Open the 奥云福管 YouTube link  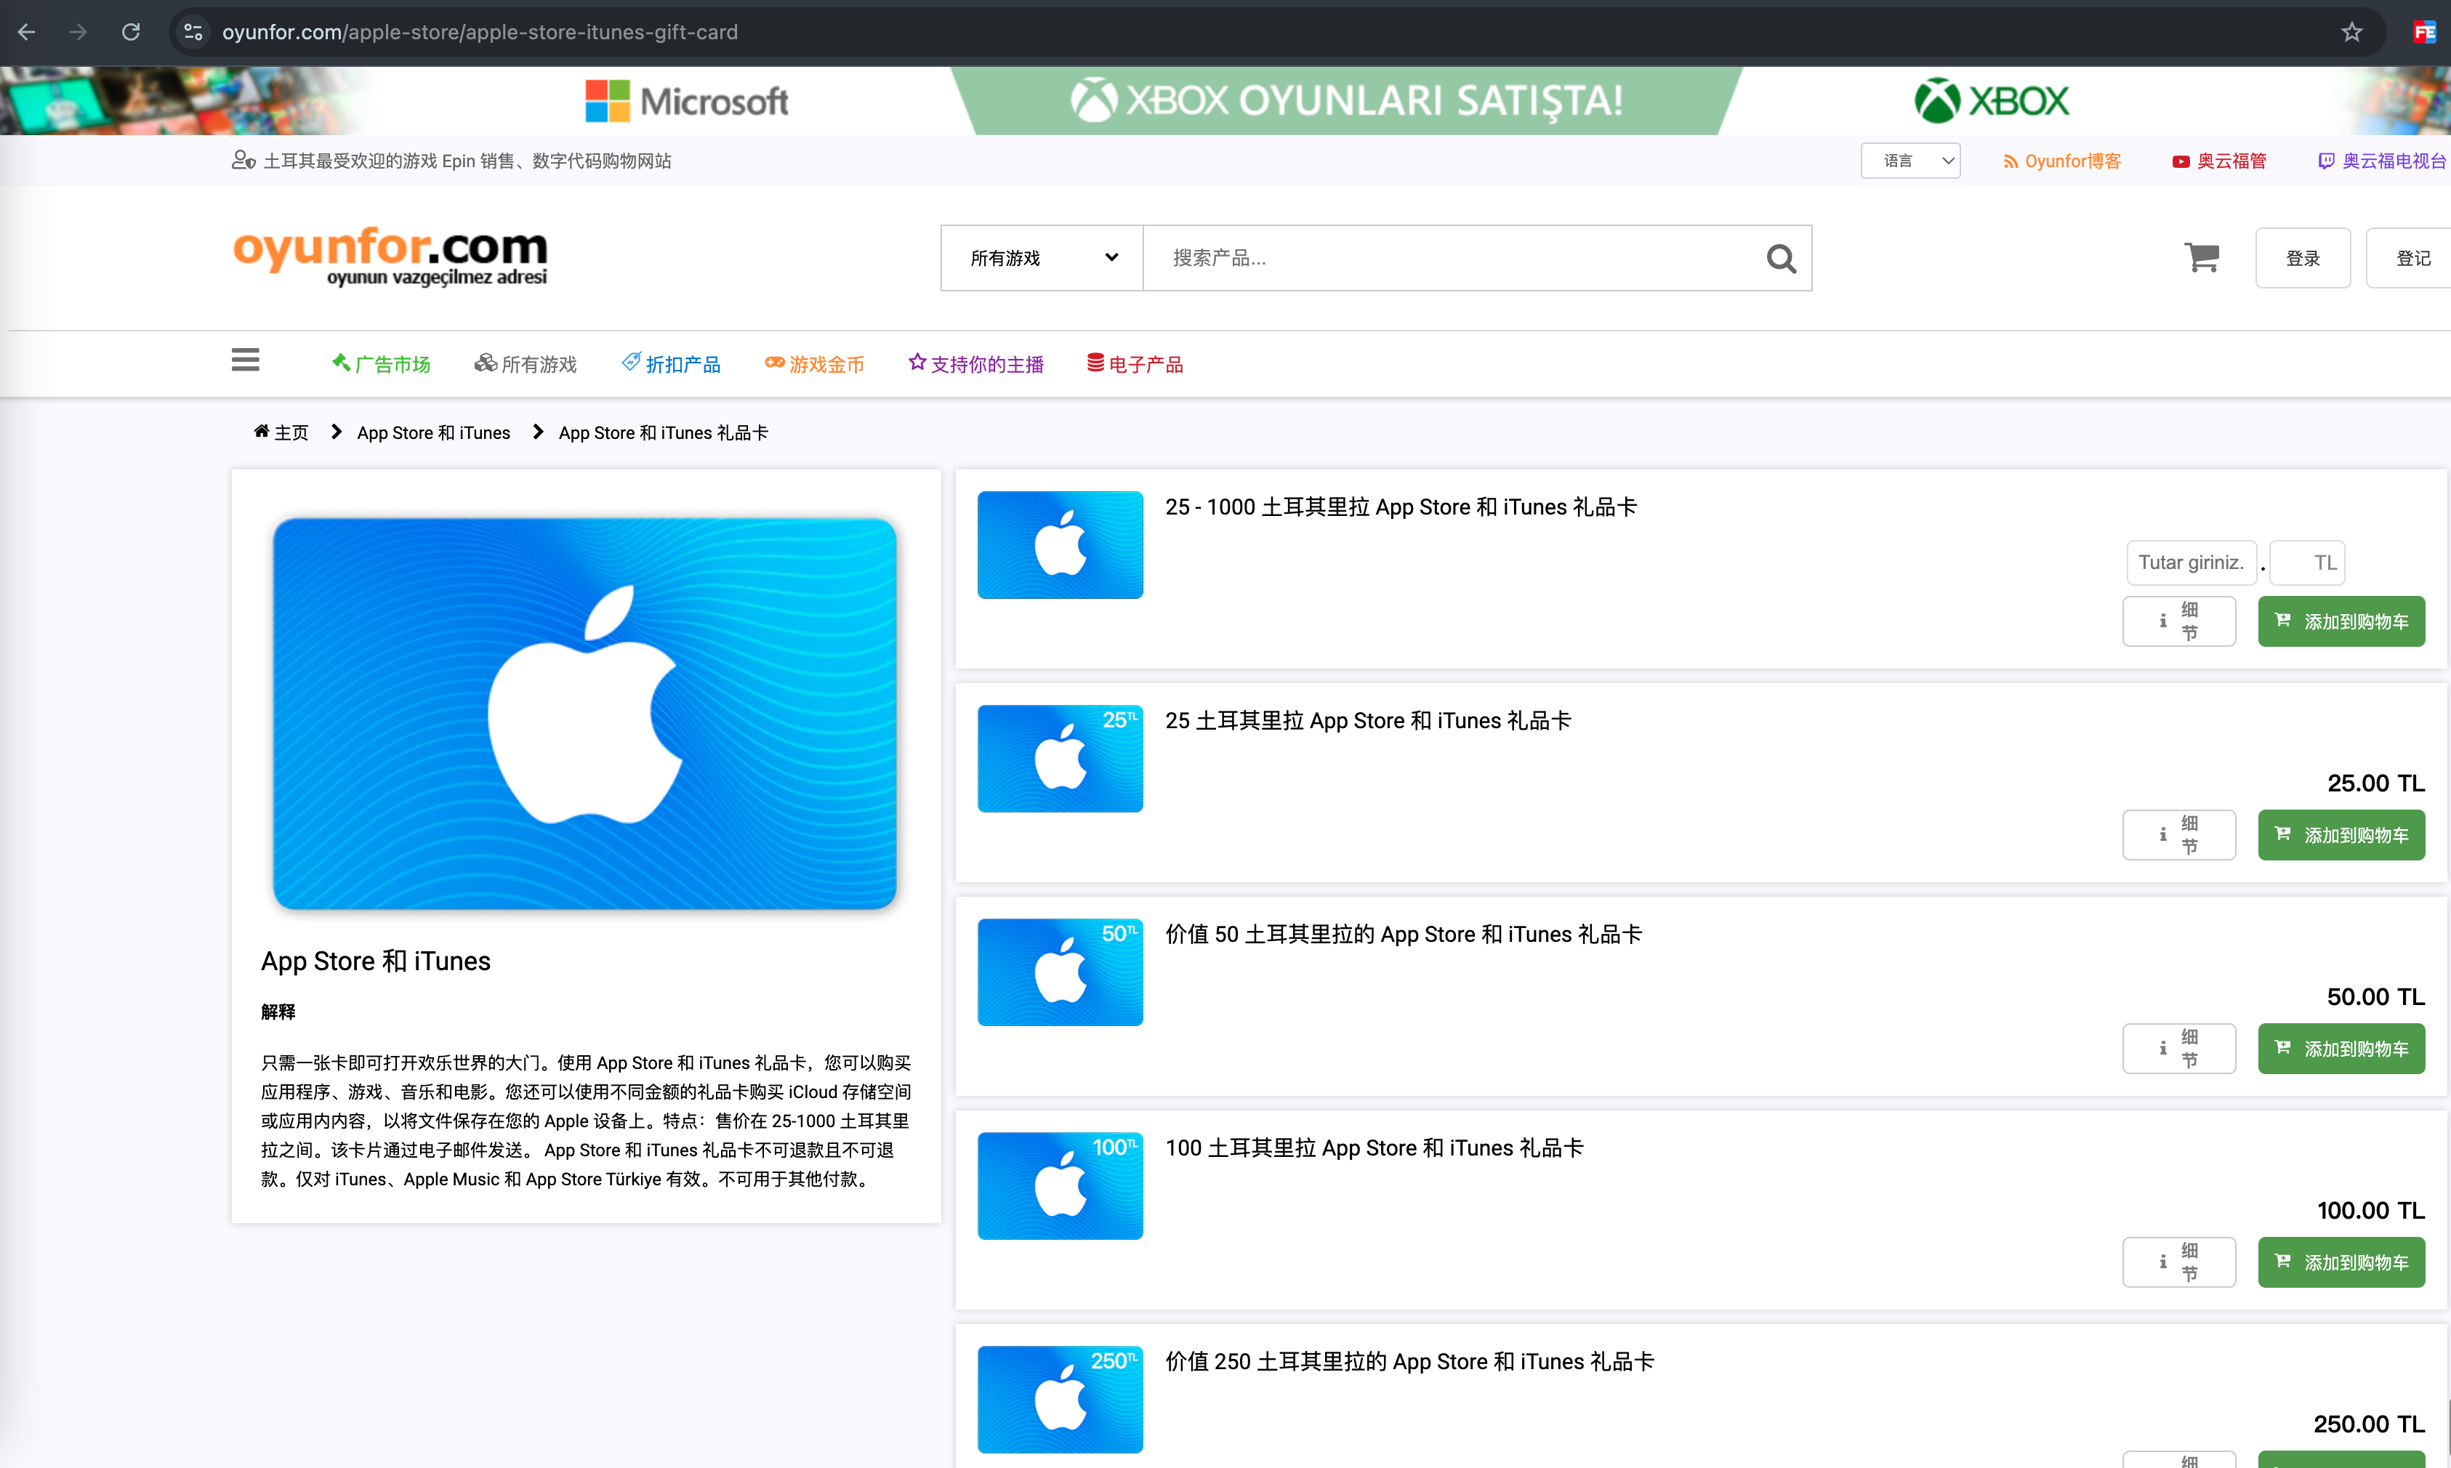tap(2218, 161)
